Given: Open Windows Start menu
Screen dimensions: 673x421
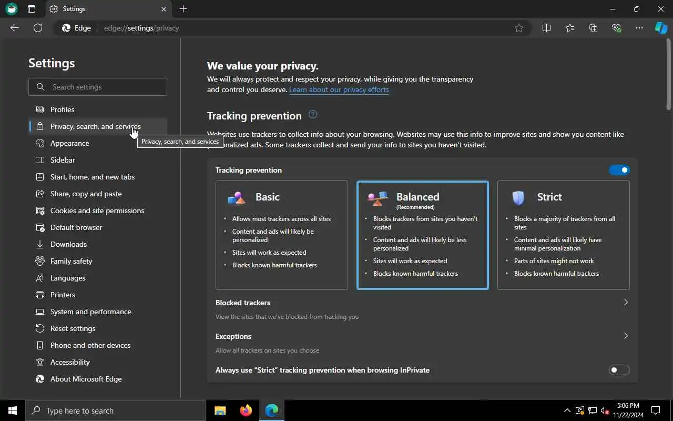Looking at the screenshot, I should click(x=13, y=410).
